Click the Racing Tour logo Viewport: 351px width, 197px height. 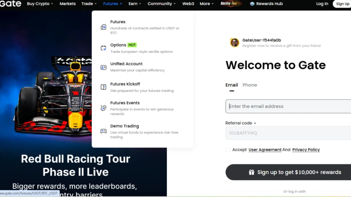(x=231, y=3)
